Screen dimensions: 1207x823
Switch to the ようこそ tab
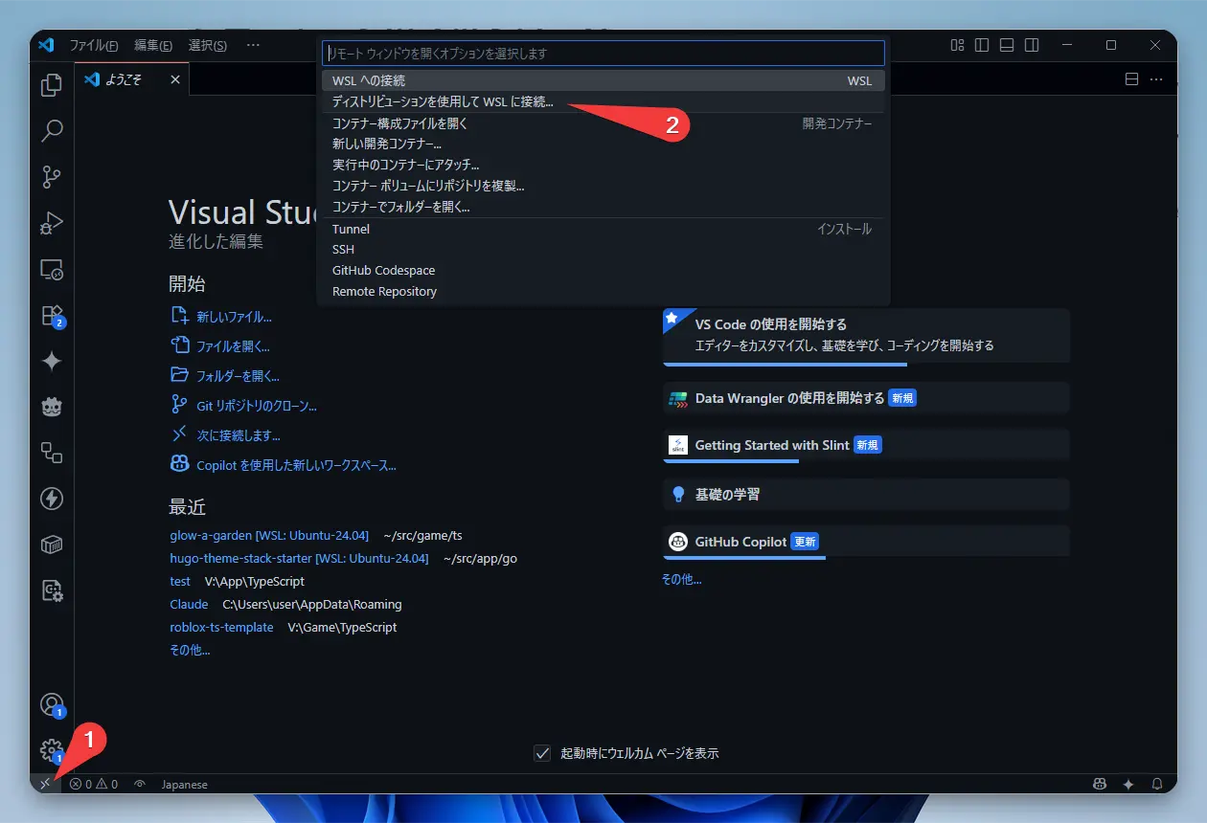coord(125,79)
